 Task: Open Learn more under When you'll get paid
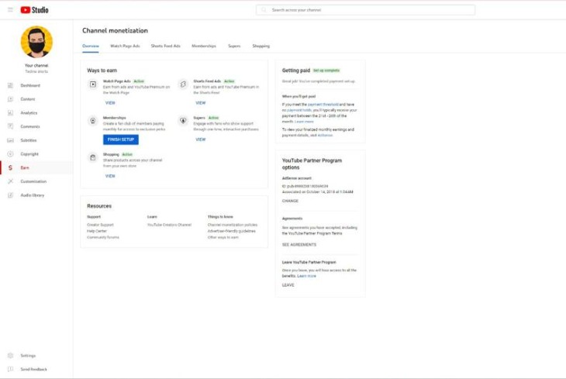[304, 122]
